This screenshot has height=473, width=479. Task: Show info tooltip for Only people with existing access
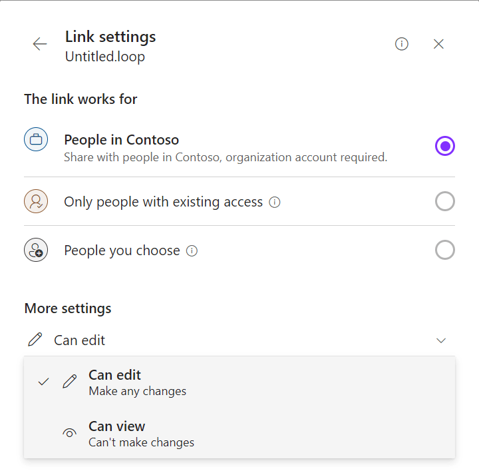pos(274,203)
